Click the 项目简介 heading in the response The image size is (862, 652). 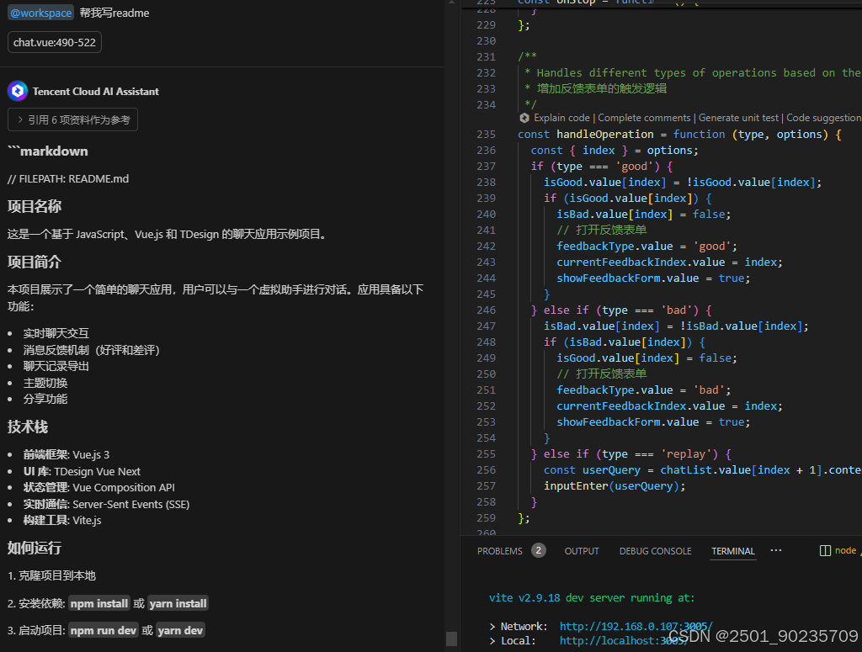(34, 262)
